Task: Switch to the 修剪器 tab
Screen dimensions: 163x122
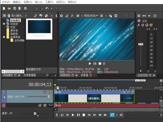Action: (x=85, y=75)
